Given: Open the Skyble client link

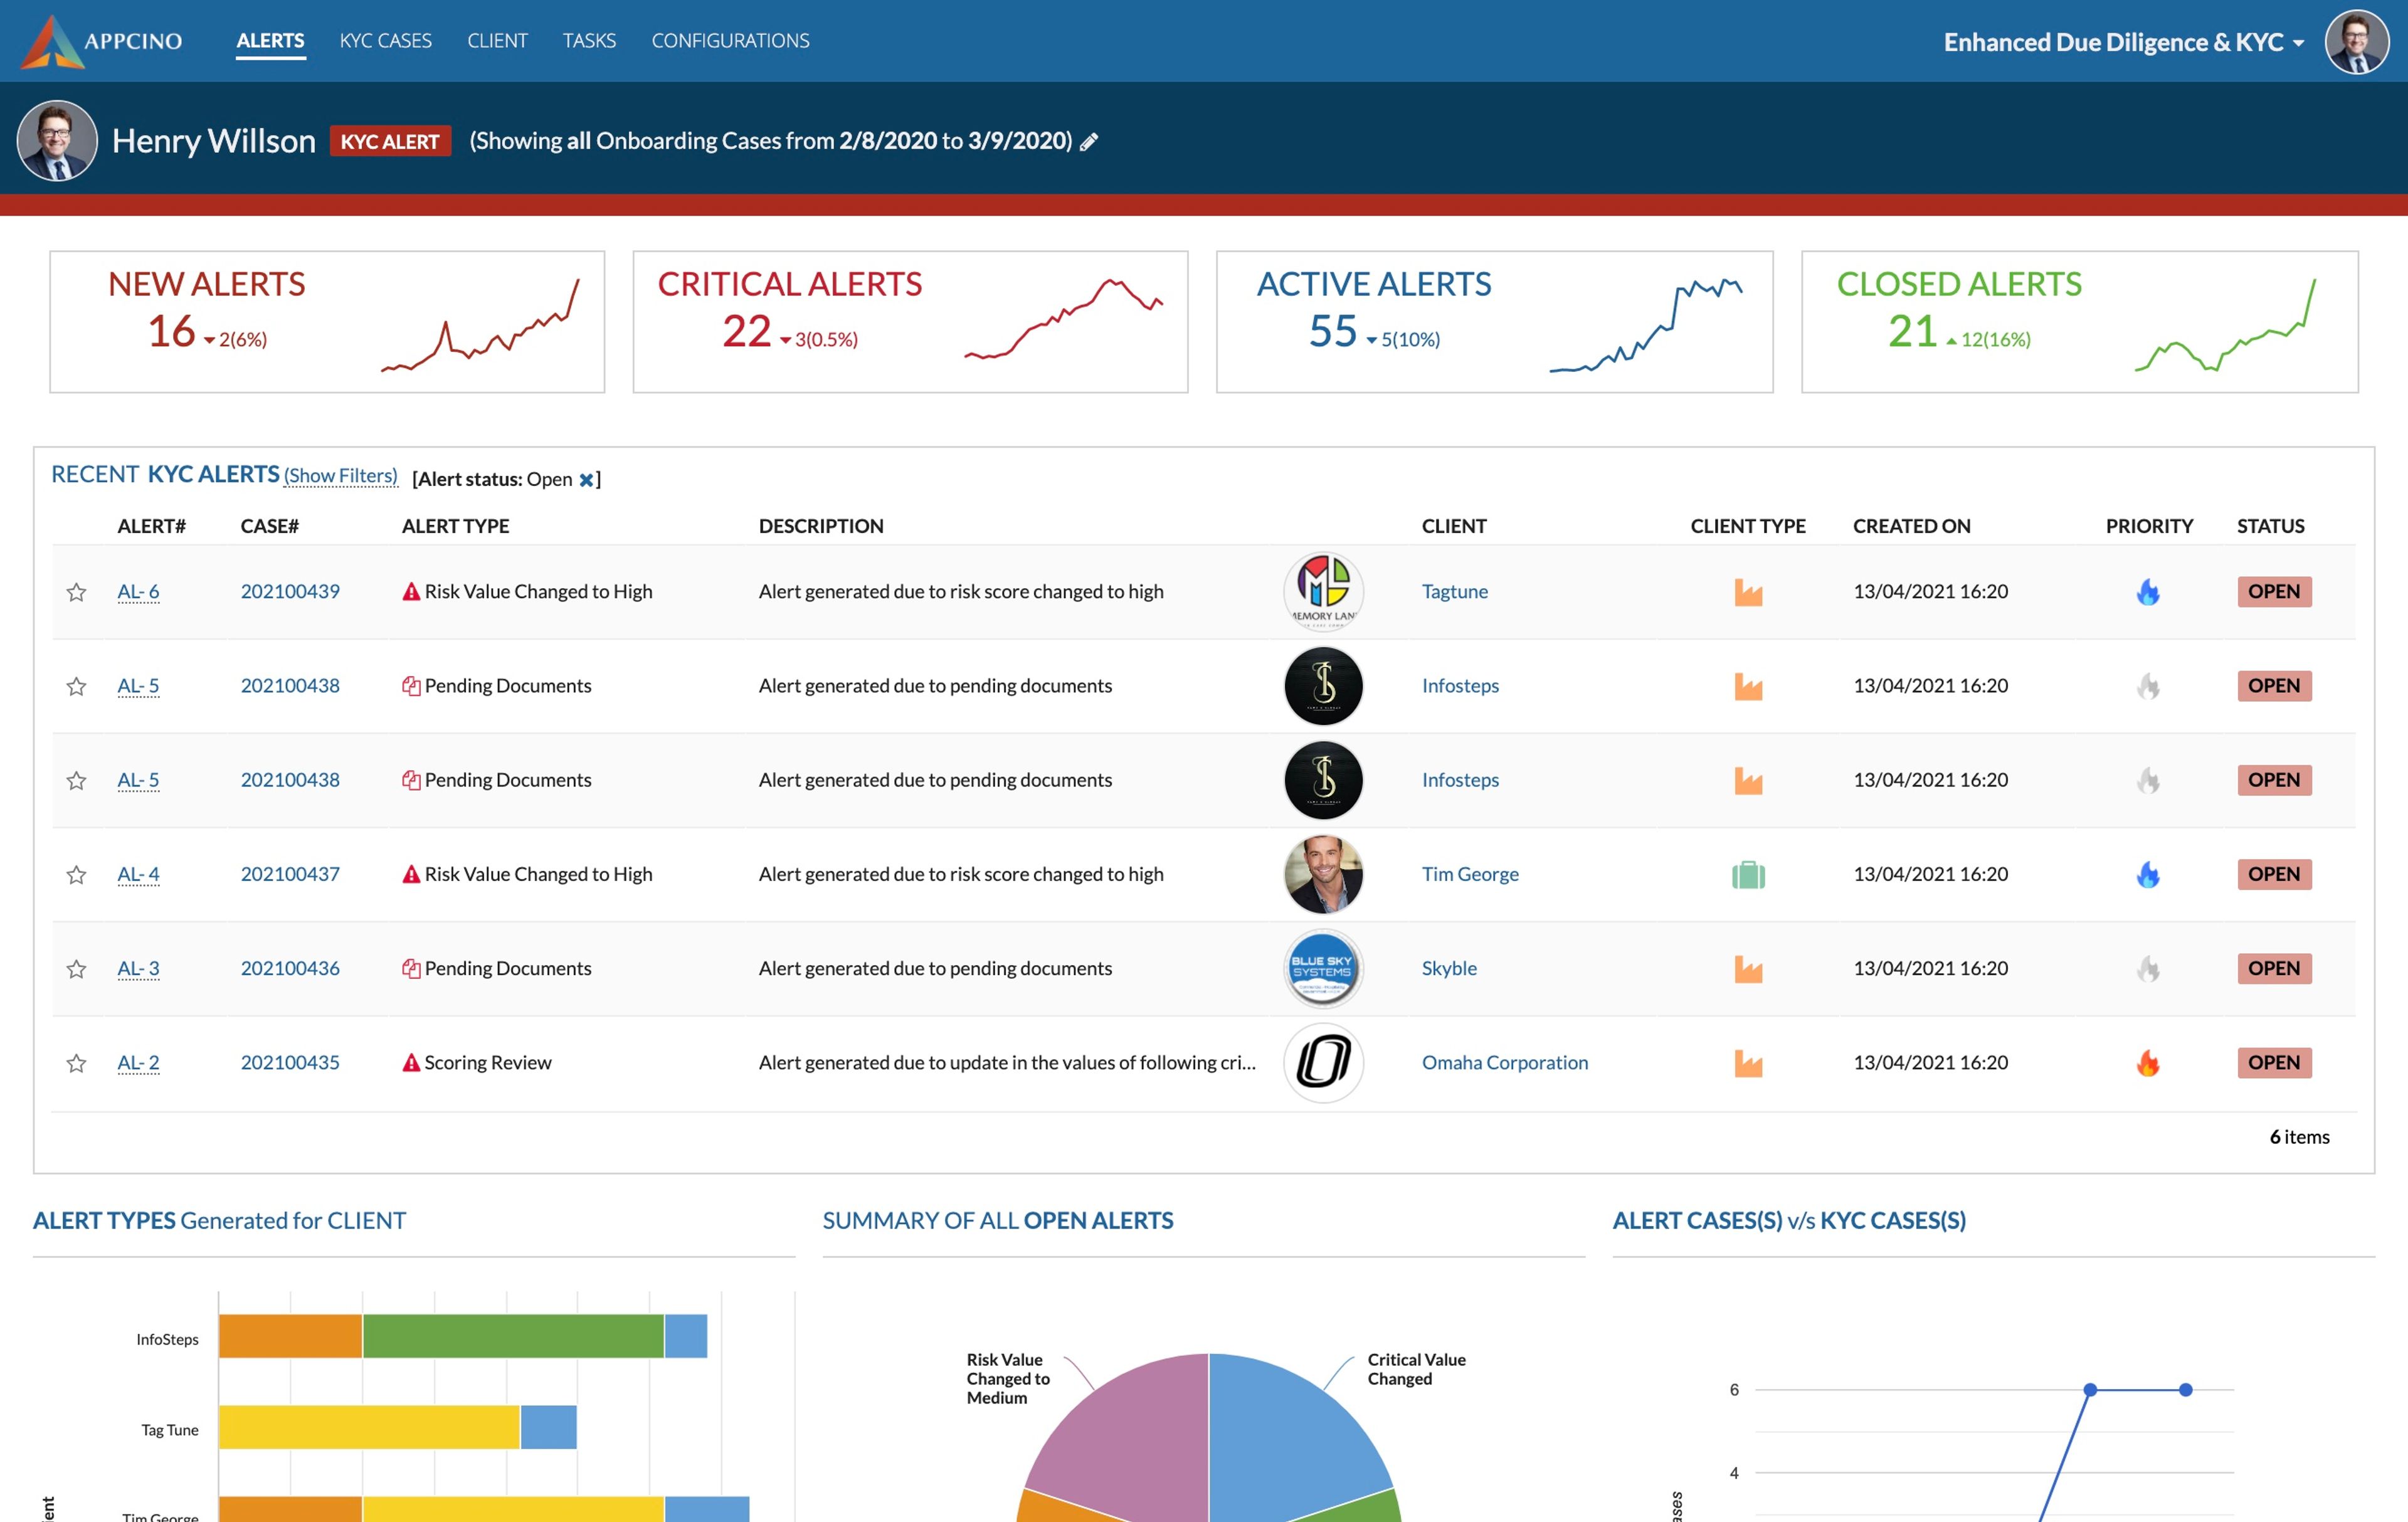Looking at the screenshot, I should [1449, 968].
